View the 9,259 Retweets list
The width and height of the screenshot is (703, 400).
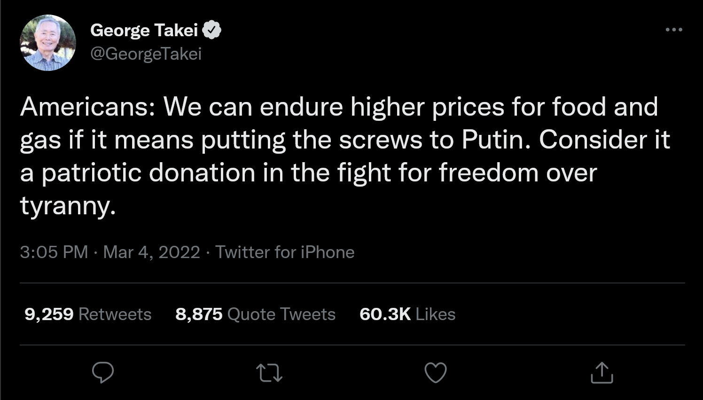pos(88,314)
